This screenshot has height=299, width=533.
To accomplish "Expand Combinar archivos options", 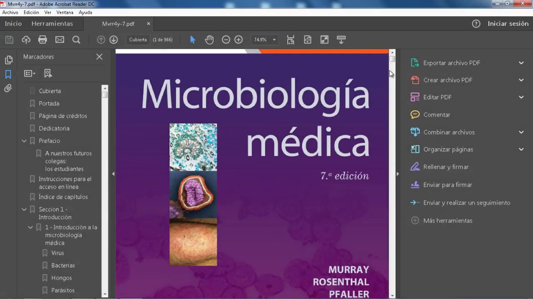I will click(521, 132).
